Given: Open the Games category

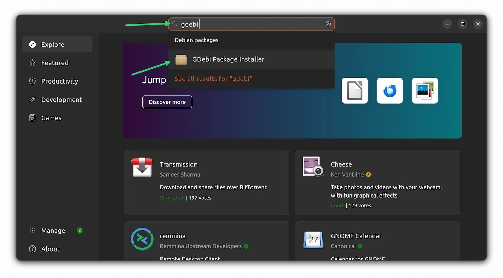Looking at the screenshot, I should click(x=57, y=118).
